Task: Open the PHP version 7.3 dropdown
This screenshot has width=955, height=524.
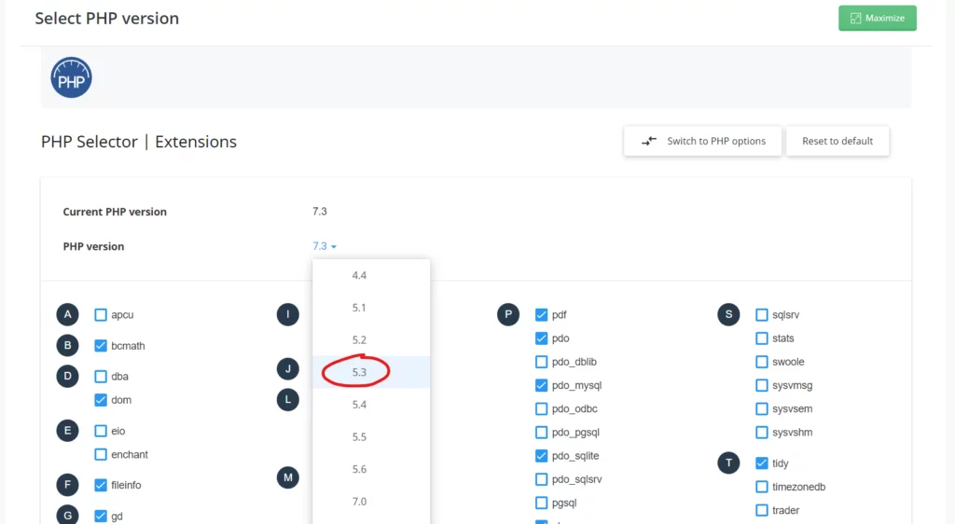Action: (x=325, y=246)
